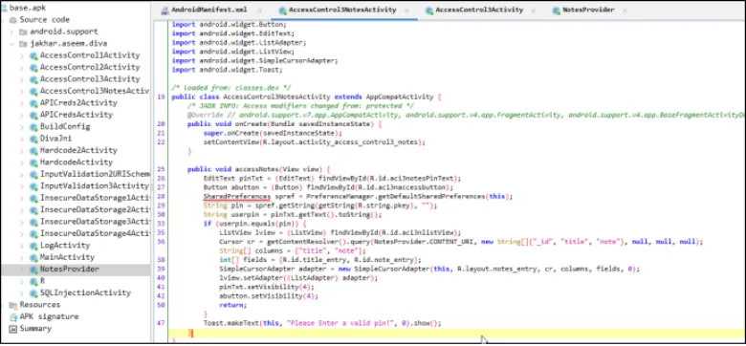Select APICredsActivity in the tree
This screenshot has height=346, width=746.
(77, 115)
